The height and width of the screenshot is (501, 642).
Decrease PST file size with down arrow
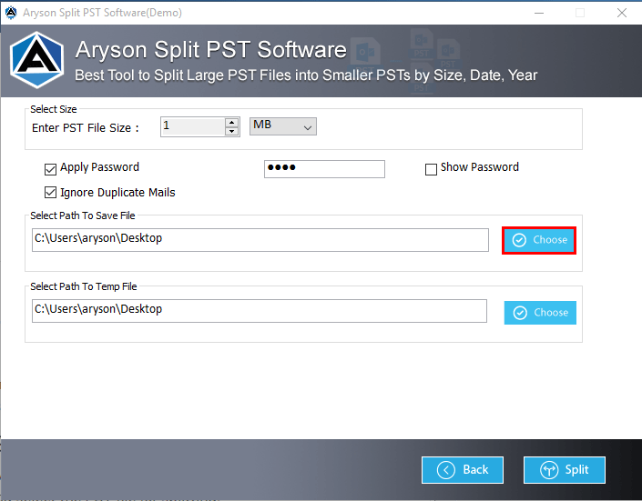point(231,131)
